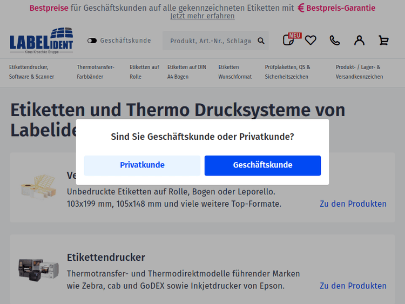
Task: Expand Etiketten auf Rolle menu
Action: pyautogui.click(x=144, y=72)
